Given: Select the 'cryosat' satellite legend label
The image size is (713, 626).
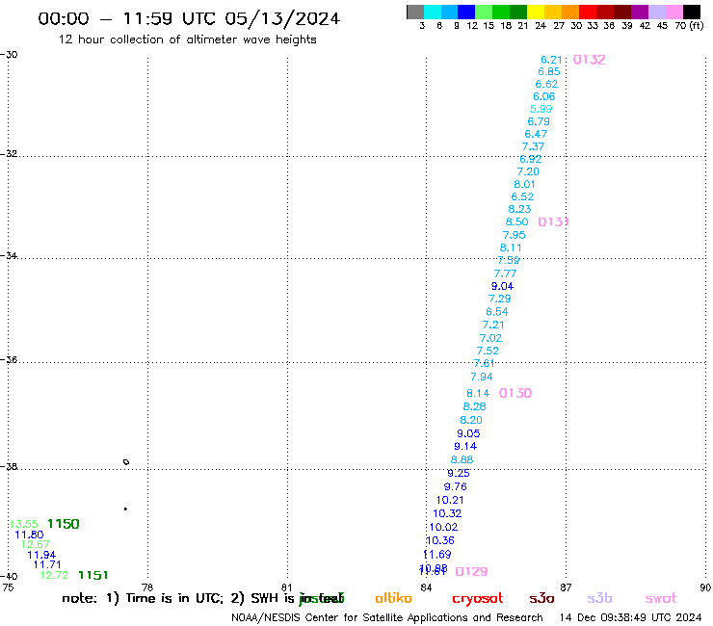Looking at the screenshot, I should [478, 599].
